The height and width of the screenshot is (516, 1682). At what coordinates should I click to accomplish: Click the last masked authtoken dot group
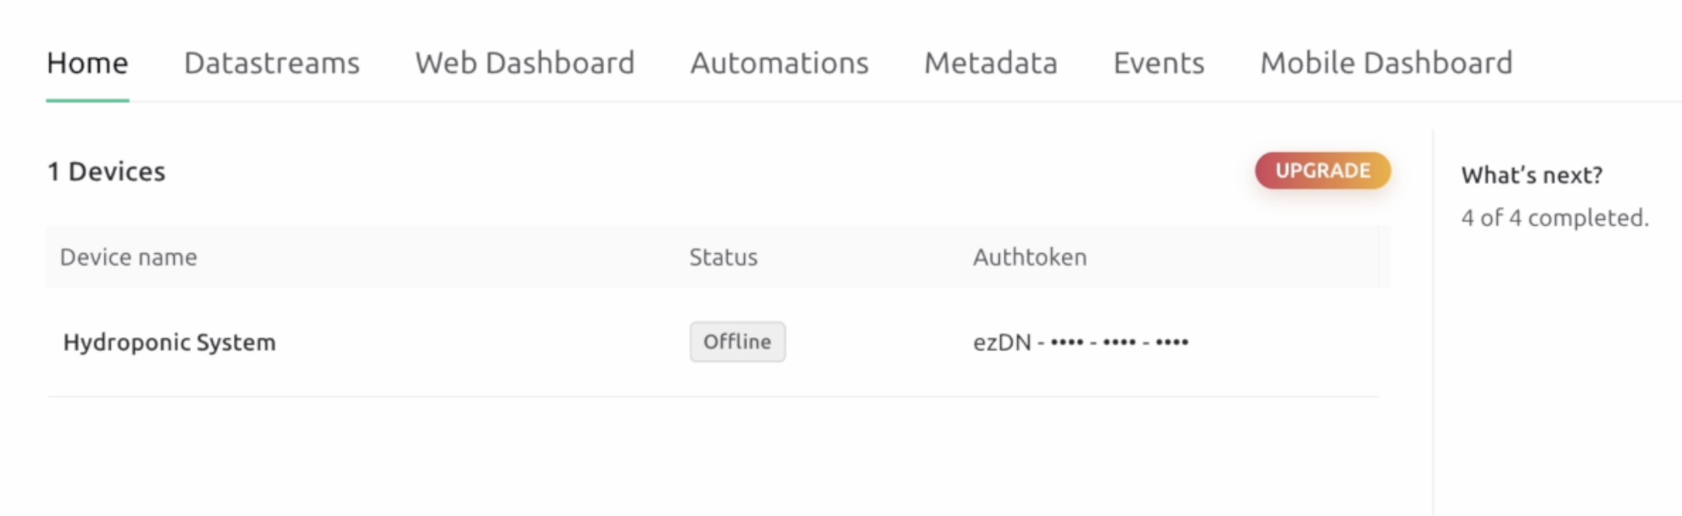tap(1172, 342)
